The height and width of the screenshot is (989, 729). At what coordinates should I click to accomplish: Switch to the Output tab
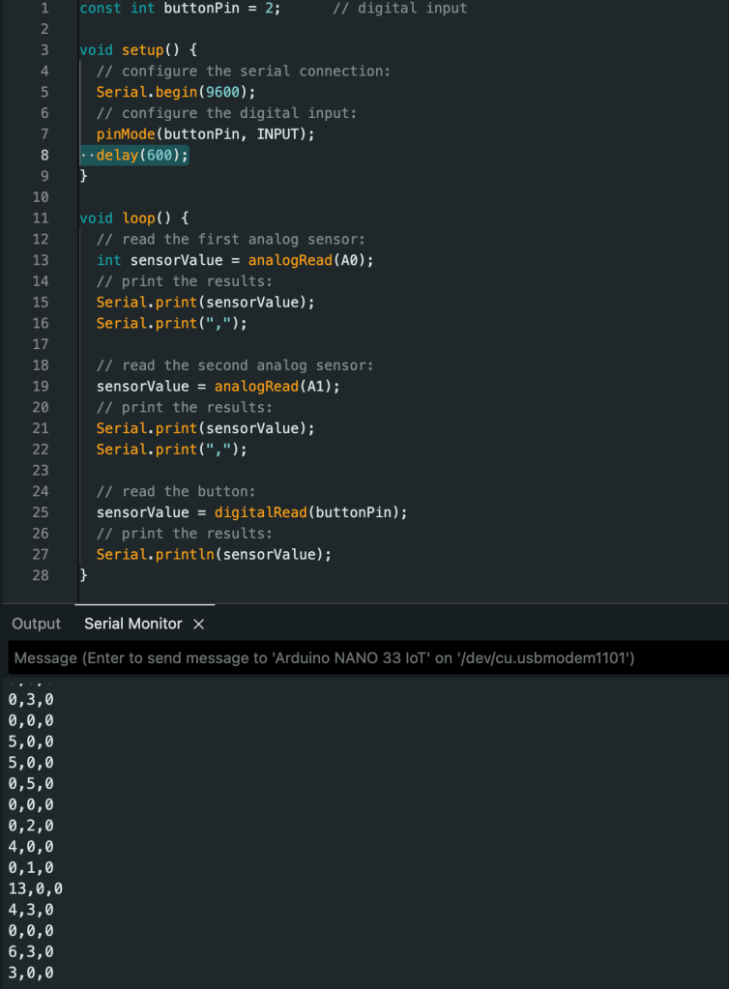click(x=36, y=624)
